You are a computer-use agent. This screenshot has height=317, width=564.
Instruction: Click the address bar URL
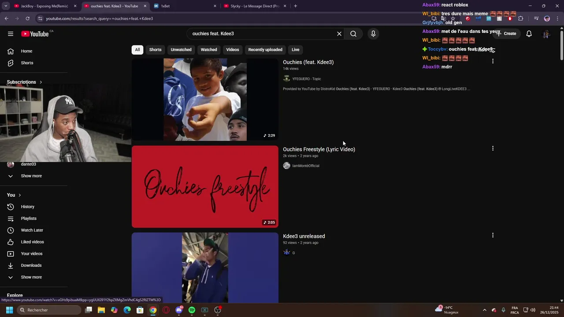(x=100, y=18)
